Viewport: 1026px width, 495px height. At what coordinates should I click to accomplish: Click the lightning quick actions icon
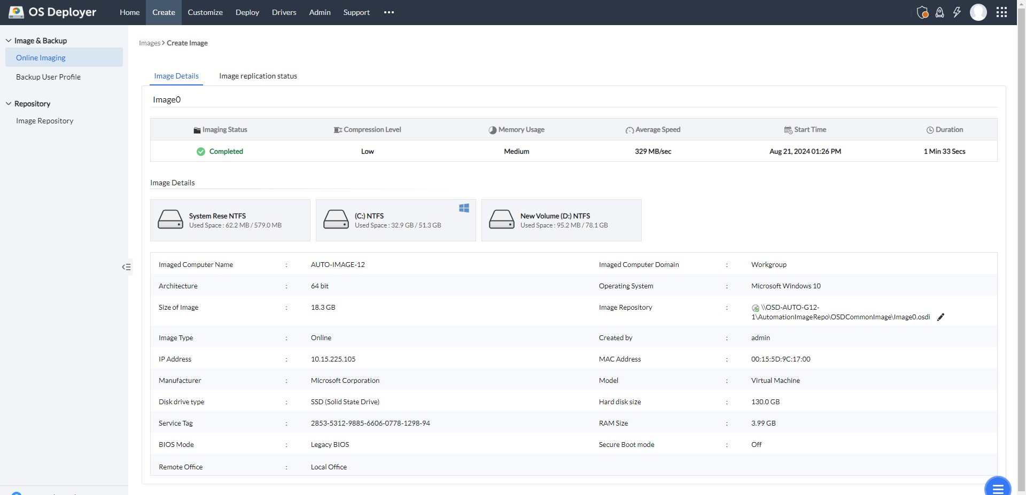click(957, 12)
